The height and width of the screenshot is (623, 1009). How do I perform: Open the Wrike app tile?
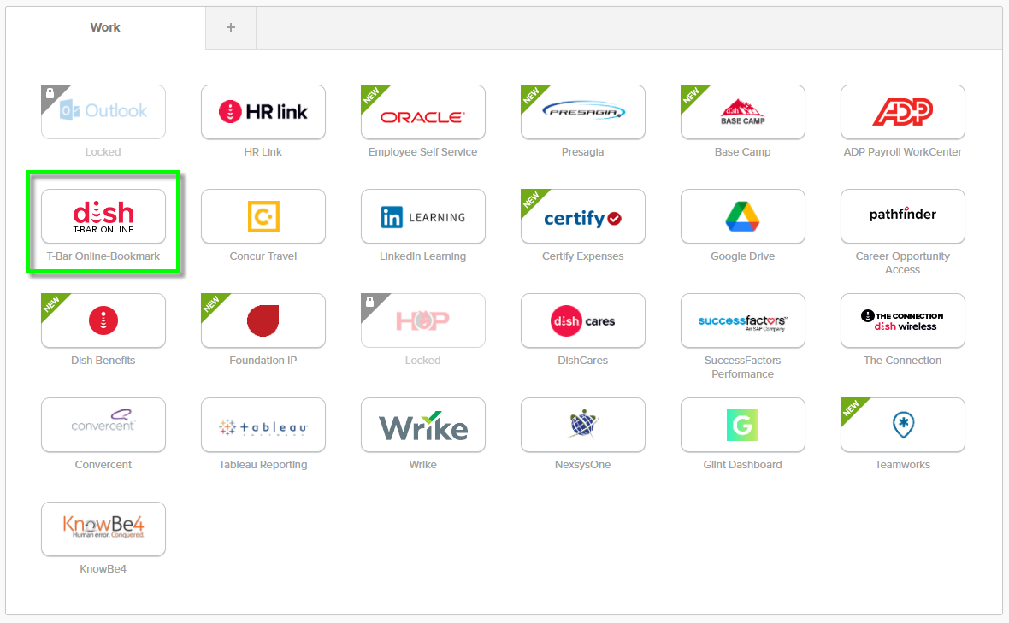(422, 425)
